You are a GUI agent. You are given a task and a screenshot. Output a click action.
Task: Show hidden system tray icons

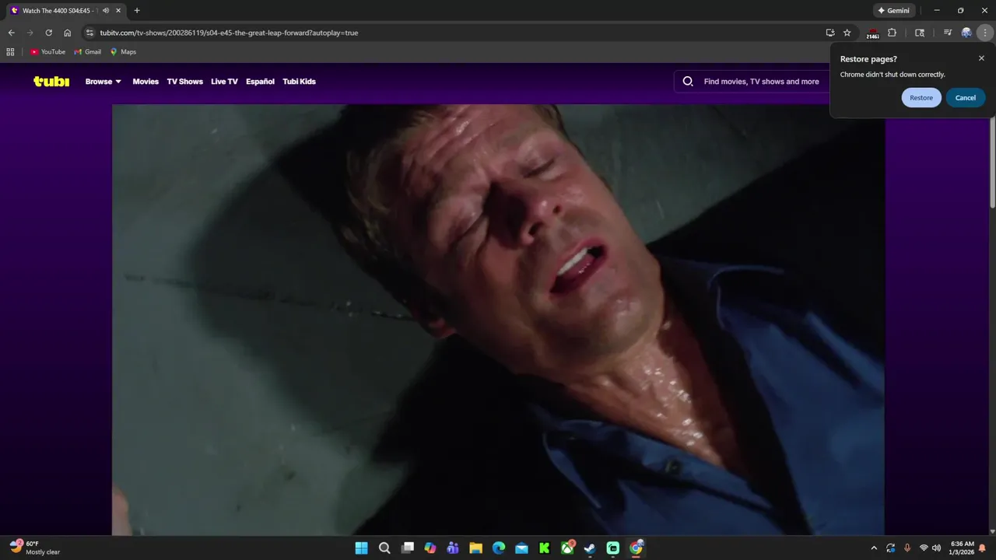click(874, 548)
